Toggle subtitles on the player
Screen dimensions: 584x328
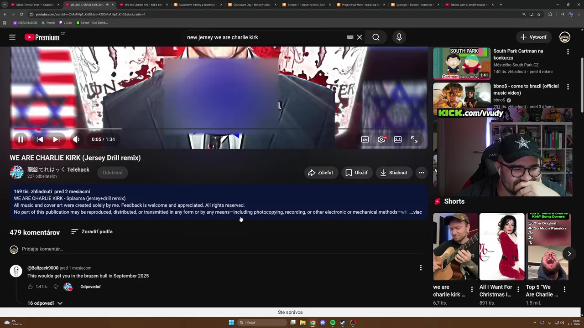(x=365, y=139)
